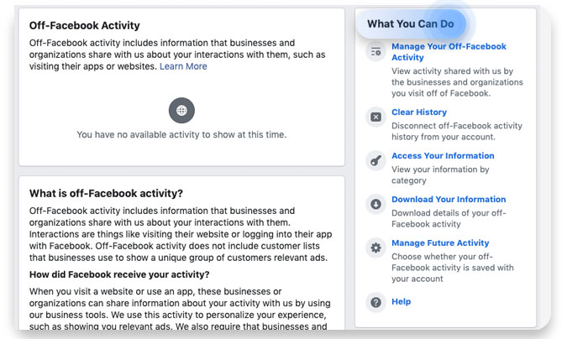This screenshot has width=562, height=339.
Task: Click the Manage Your Off-Facebook Activity list icon
Action: (376, 52)
